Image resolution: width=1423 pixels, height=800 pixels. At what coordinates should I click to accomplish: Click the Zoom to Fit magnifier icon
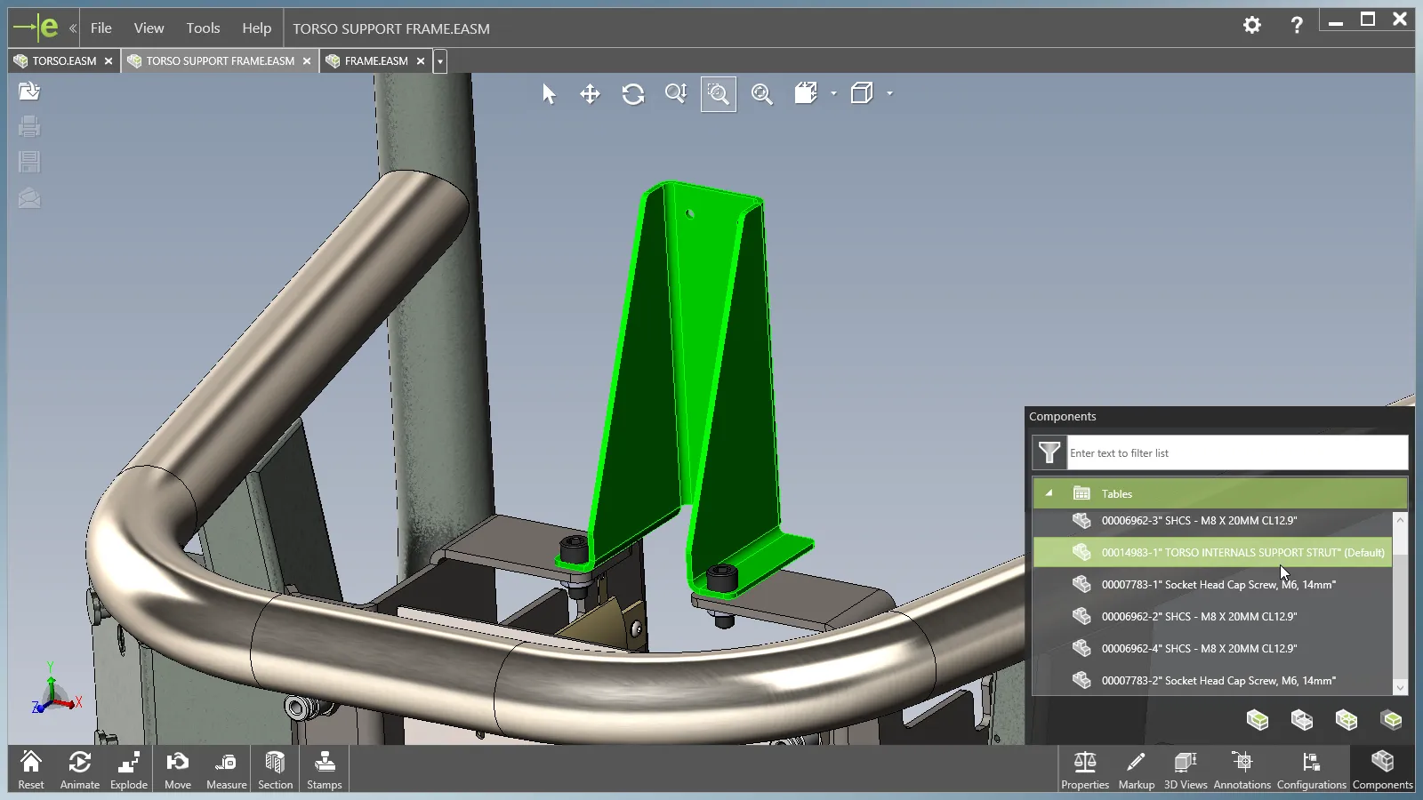pyautogui.click(x=762, y=94)
